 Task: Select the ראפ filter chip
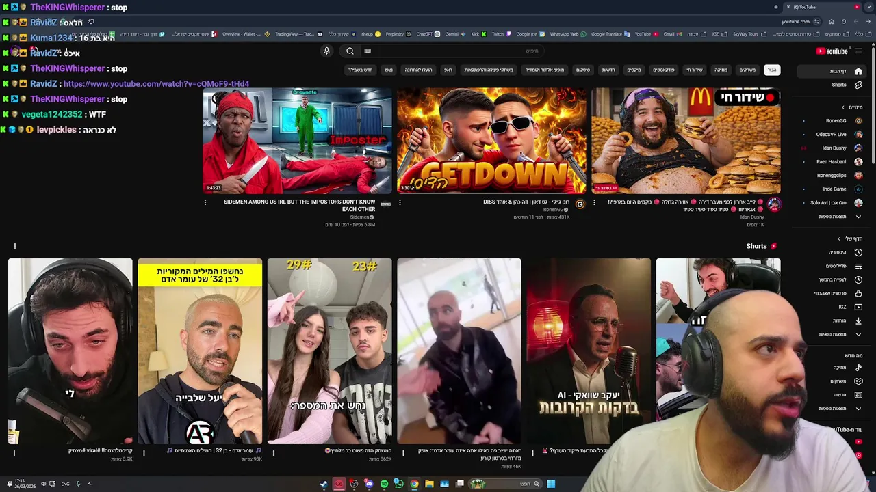[x=448, y=70]
